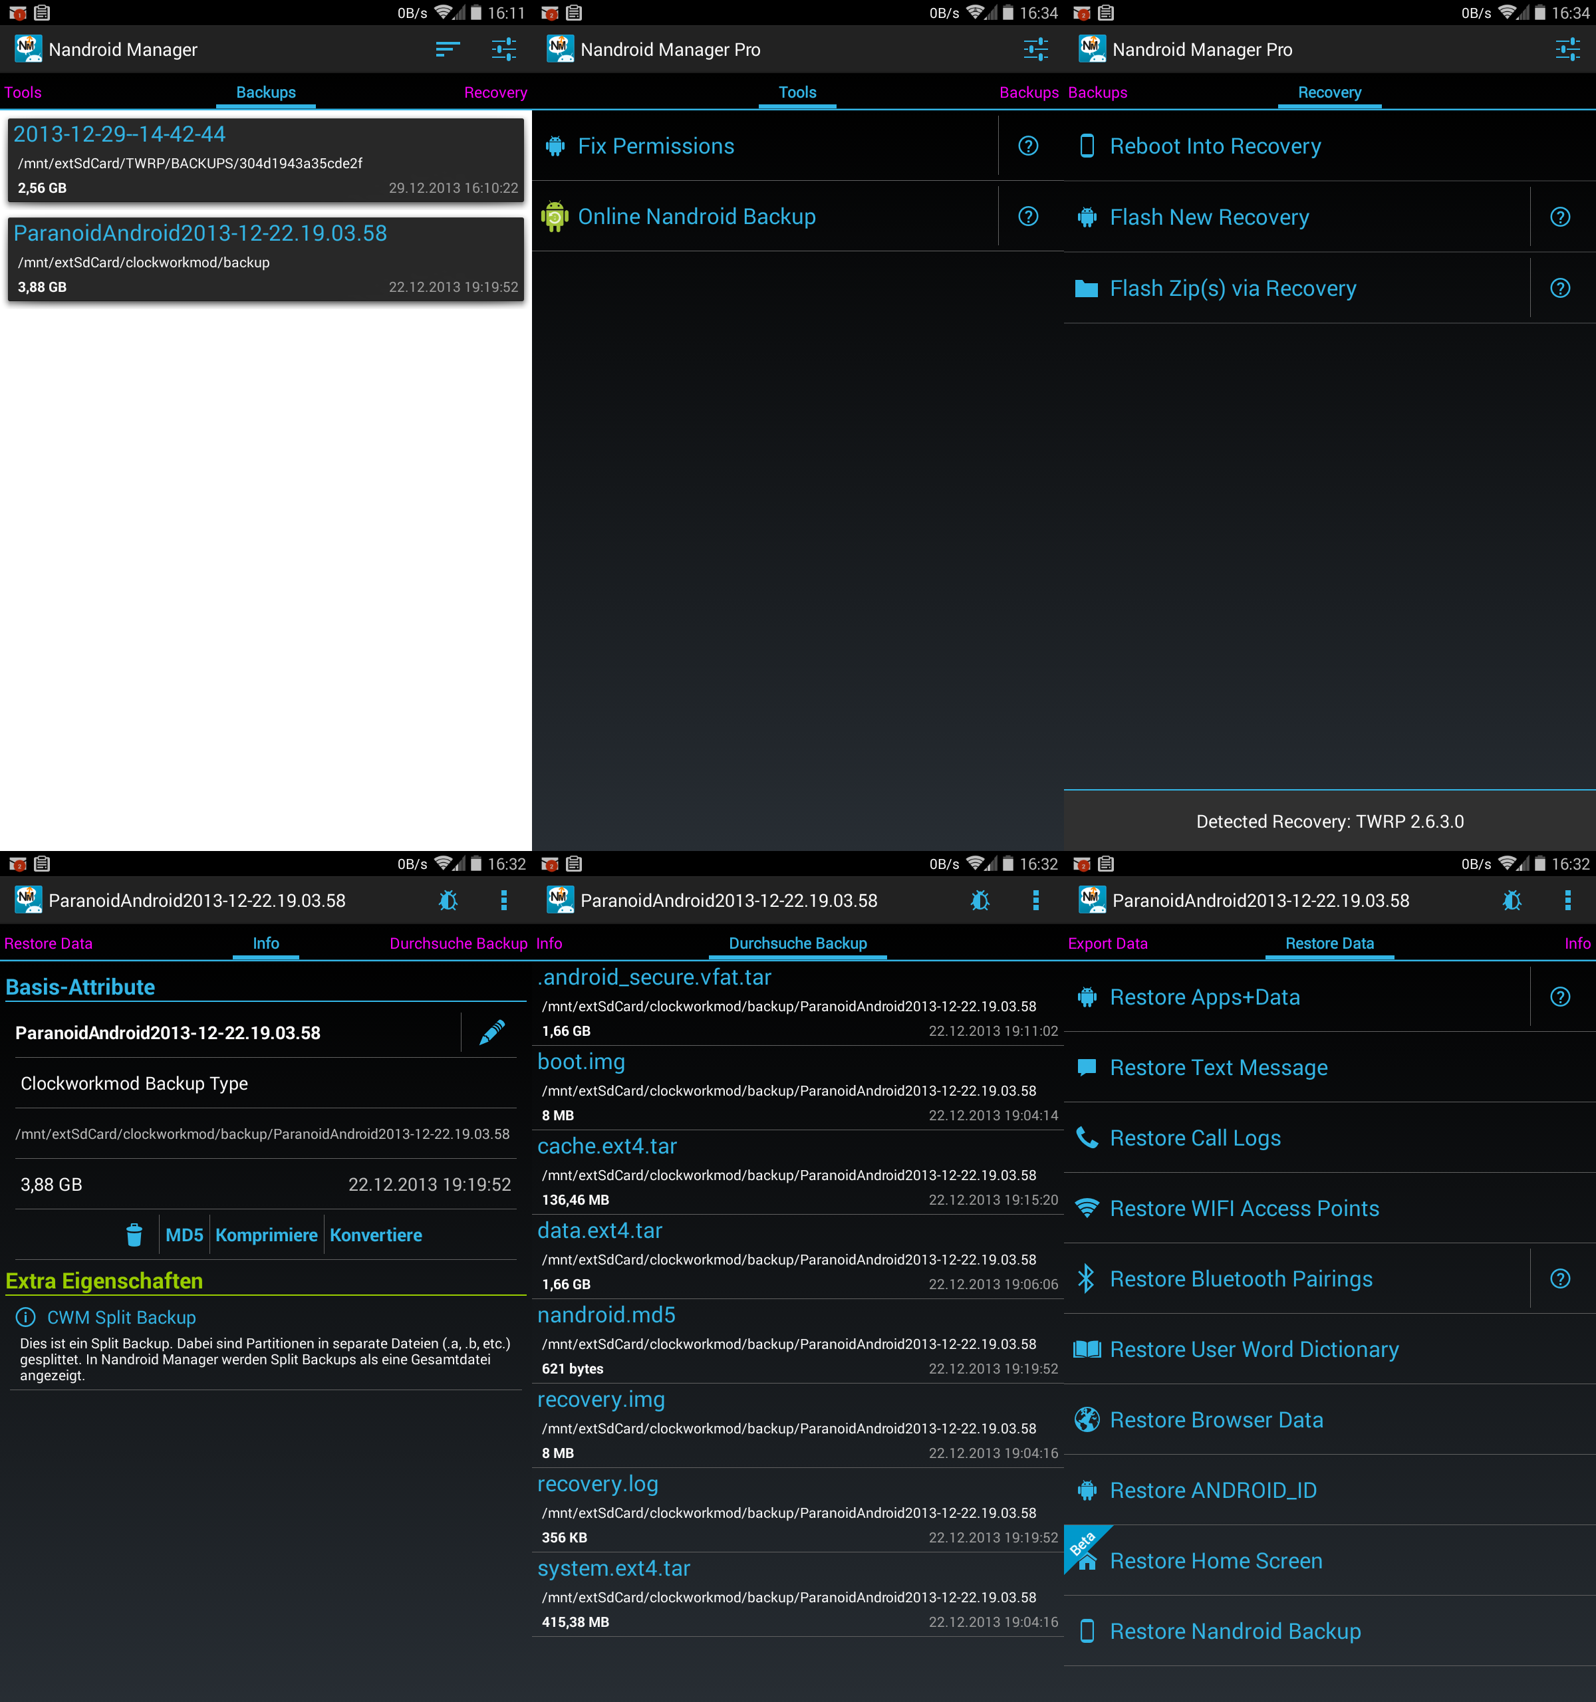
Task: Tap the chat icon of Restore Text Message
Action: [1087, 1068]
